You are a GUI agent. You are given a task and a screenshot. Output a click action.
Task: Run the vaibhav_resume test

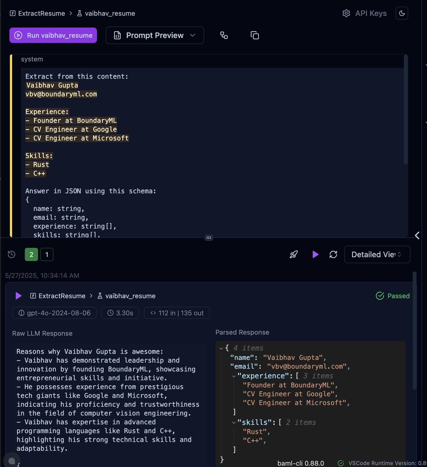53,35
